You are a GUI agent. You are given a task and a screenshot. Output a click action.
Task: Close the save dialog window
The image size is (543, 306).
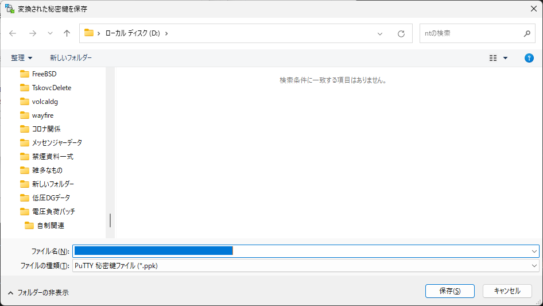pyautogui.click(x=534, y=9)
